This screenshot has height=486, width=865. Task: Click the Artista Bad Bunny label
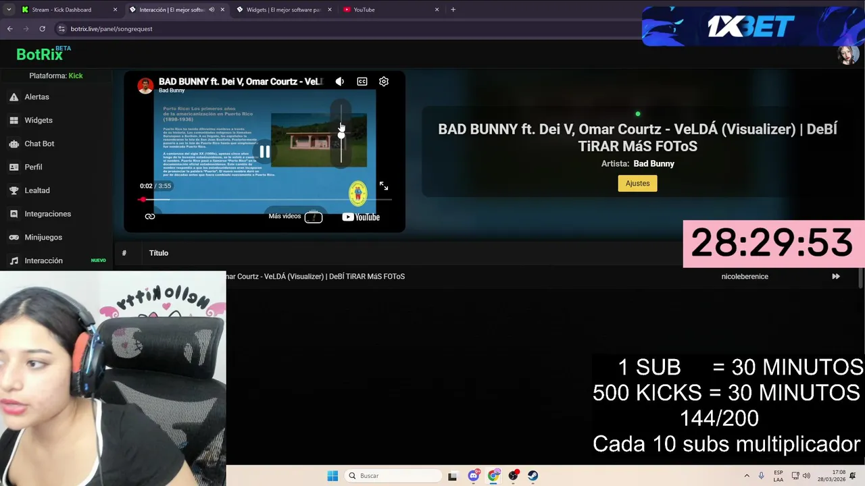[638, 163]
